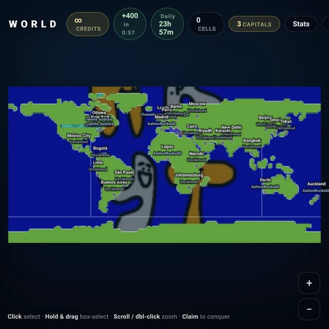Select the Johannesburg capital label
The width and height of the screenshot is (329, 329).
(x=189, y=175)
